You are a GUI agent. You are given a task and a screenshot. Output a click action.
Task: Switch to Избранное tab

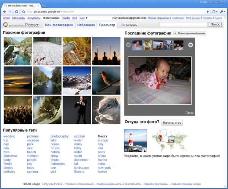[x=86, y=25]
